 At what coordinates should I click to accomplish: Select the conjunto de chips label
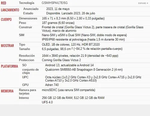[x=31, y=71]
